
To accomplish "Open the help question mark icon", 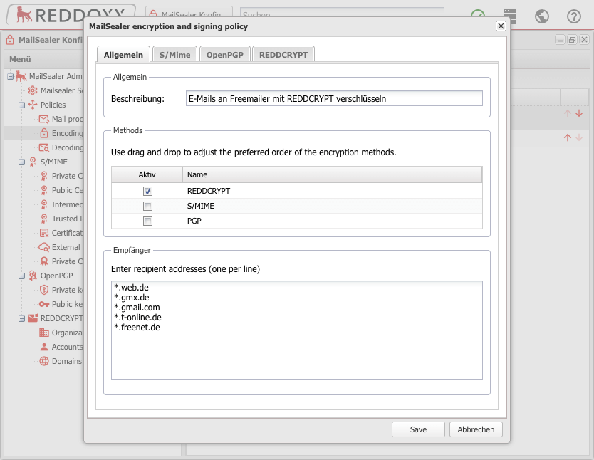I will [573, 16].
